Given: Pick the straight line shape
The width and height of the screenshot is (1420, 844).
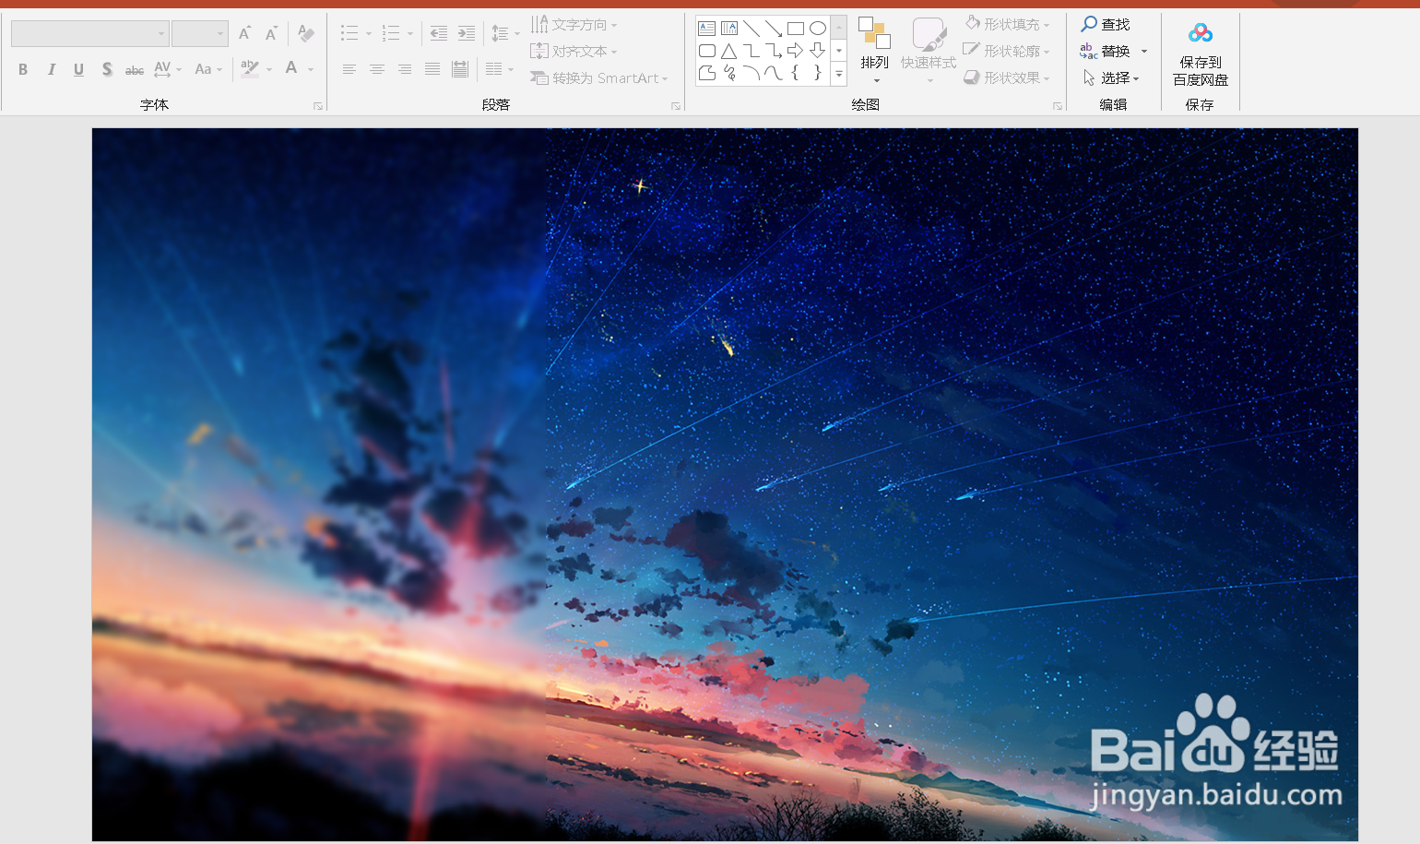Looking at the screenshot, I should tap(751, 29).
